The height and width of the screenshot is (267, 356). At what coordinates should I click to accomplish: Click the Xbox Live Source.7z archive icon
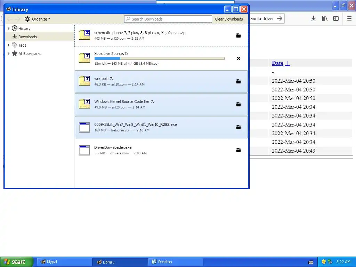click(x=84, y=58)
